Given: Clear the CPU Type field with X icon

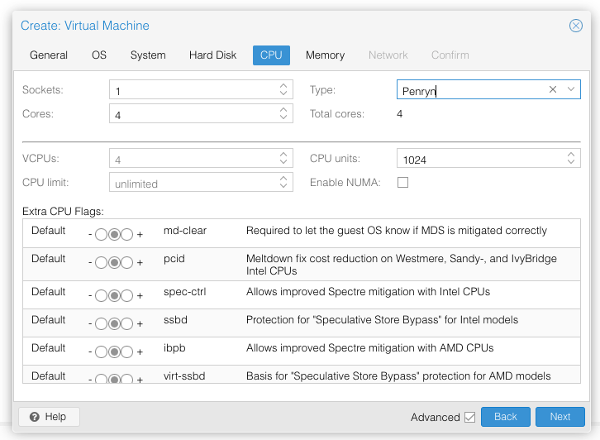Looking at the screenshot, I should 553,89.
